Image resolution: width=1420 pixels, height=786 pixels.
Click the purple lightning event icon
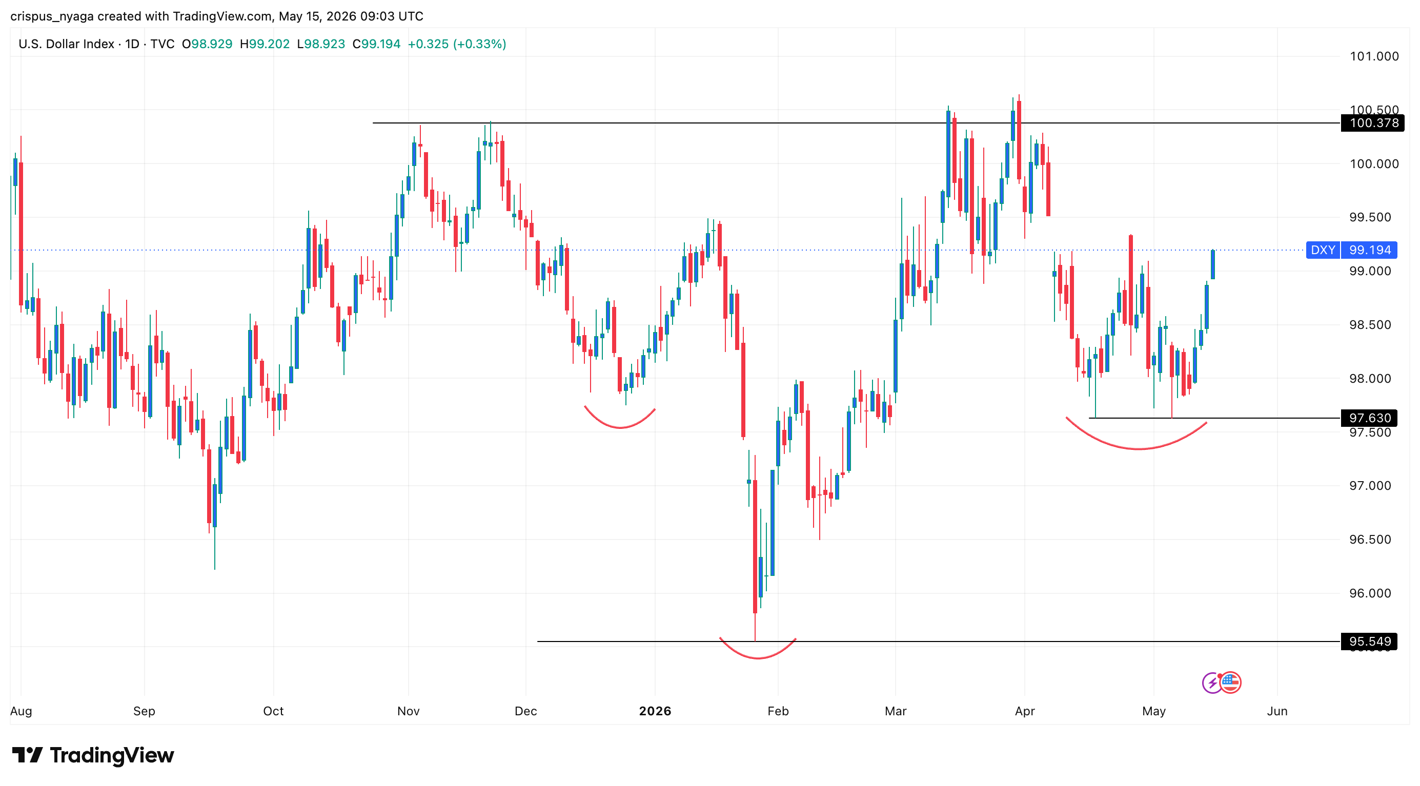point(1212,683)
